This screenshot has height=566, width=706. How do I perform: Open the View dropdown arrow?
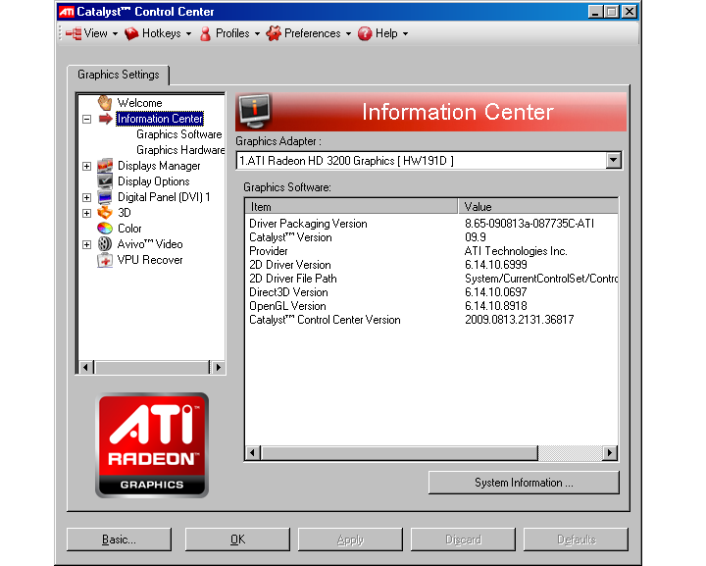click(116, 33)
